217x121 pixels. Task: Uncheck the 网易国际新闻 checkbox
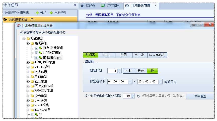coord(36,53)
